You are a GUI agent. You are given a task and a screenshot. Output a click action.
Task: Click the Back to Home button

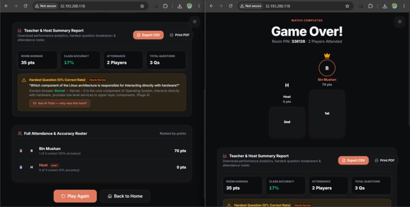pyautogui.click(x=125, y=196)
